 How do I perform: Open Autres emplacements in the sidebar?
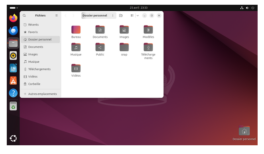point(40,94)
